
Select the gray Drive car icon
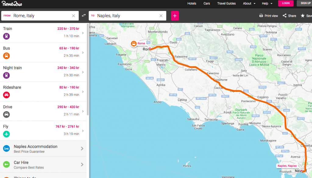(6, 115)
